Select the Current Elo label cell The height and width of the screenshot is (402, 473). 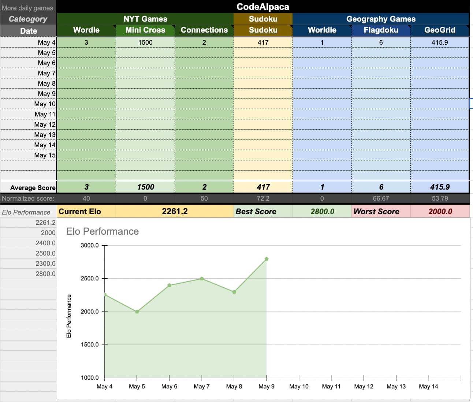point(86,212)
